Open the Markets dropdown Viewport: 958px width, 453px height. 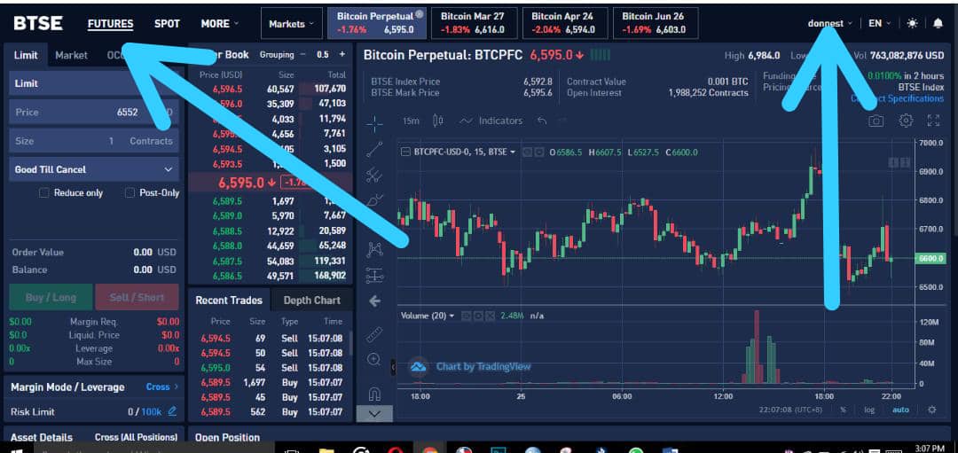click(x=292, y=24)
